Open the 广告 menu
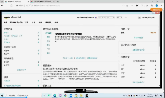The height and width of the screenshot is (98, 165). click(34, 22)
